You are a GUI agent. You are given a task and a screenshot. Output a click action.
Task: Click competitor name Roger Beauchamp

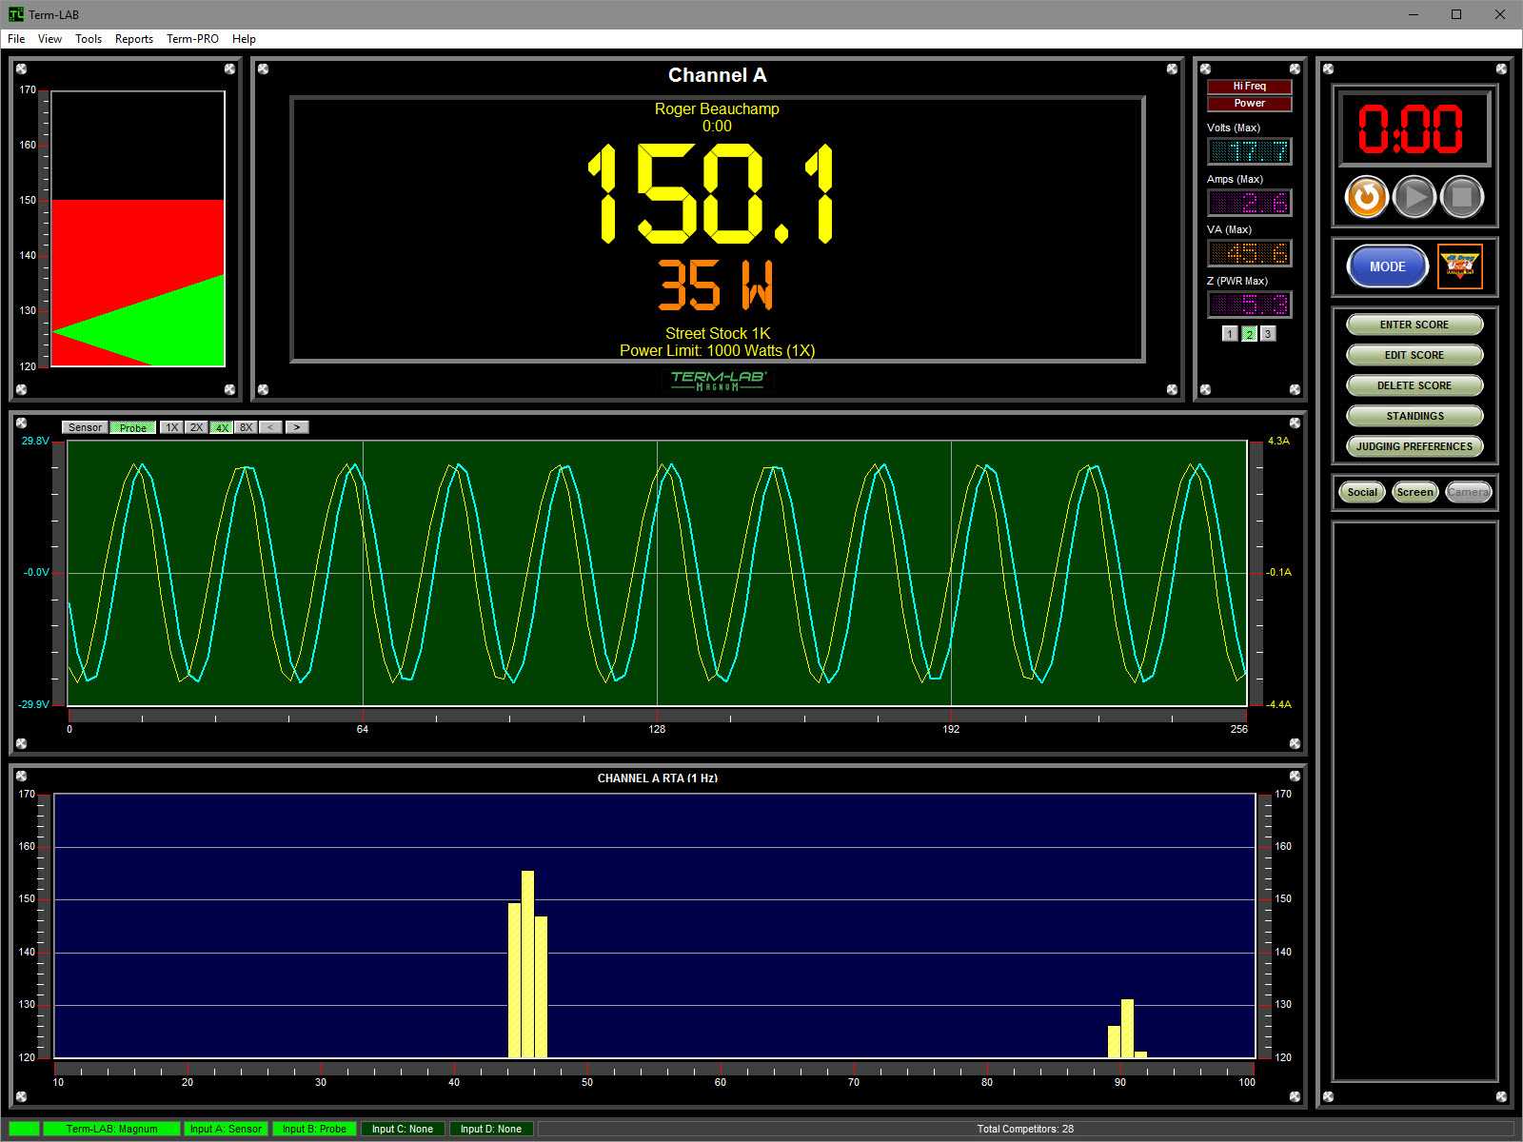[x=717, y=108]
